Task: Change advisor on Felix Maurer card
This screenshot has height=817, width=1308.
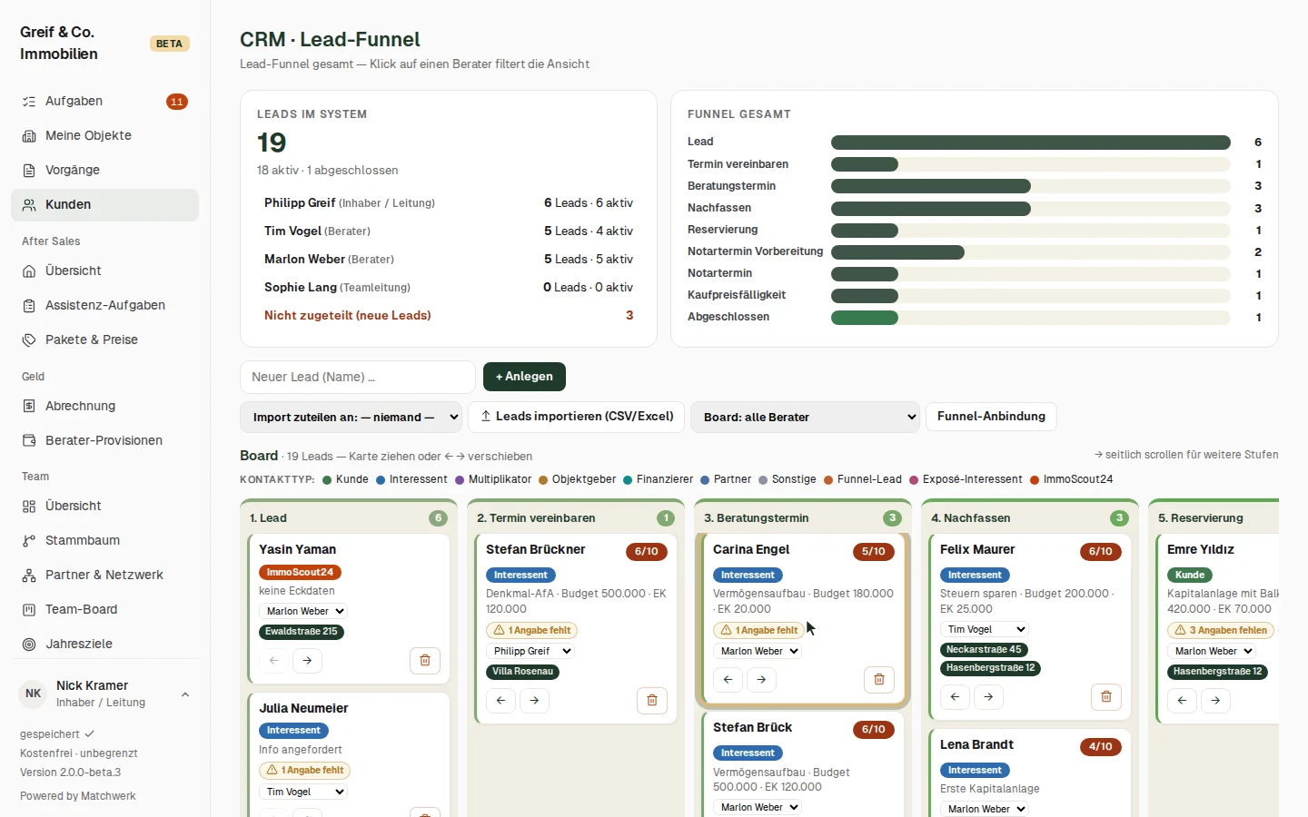Action: (x=985, y=630)
